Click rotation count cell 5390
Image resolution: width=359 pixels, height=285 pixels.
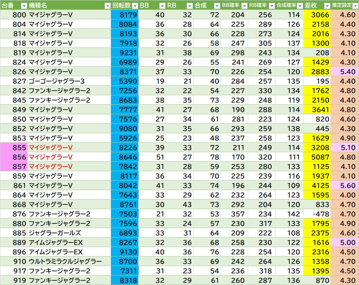click(x=125, y=81)
